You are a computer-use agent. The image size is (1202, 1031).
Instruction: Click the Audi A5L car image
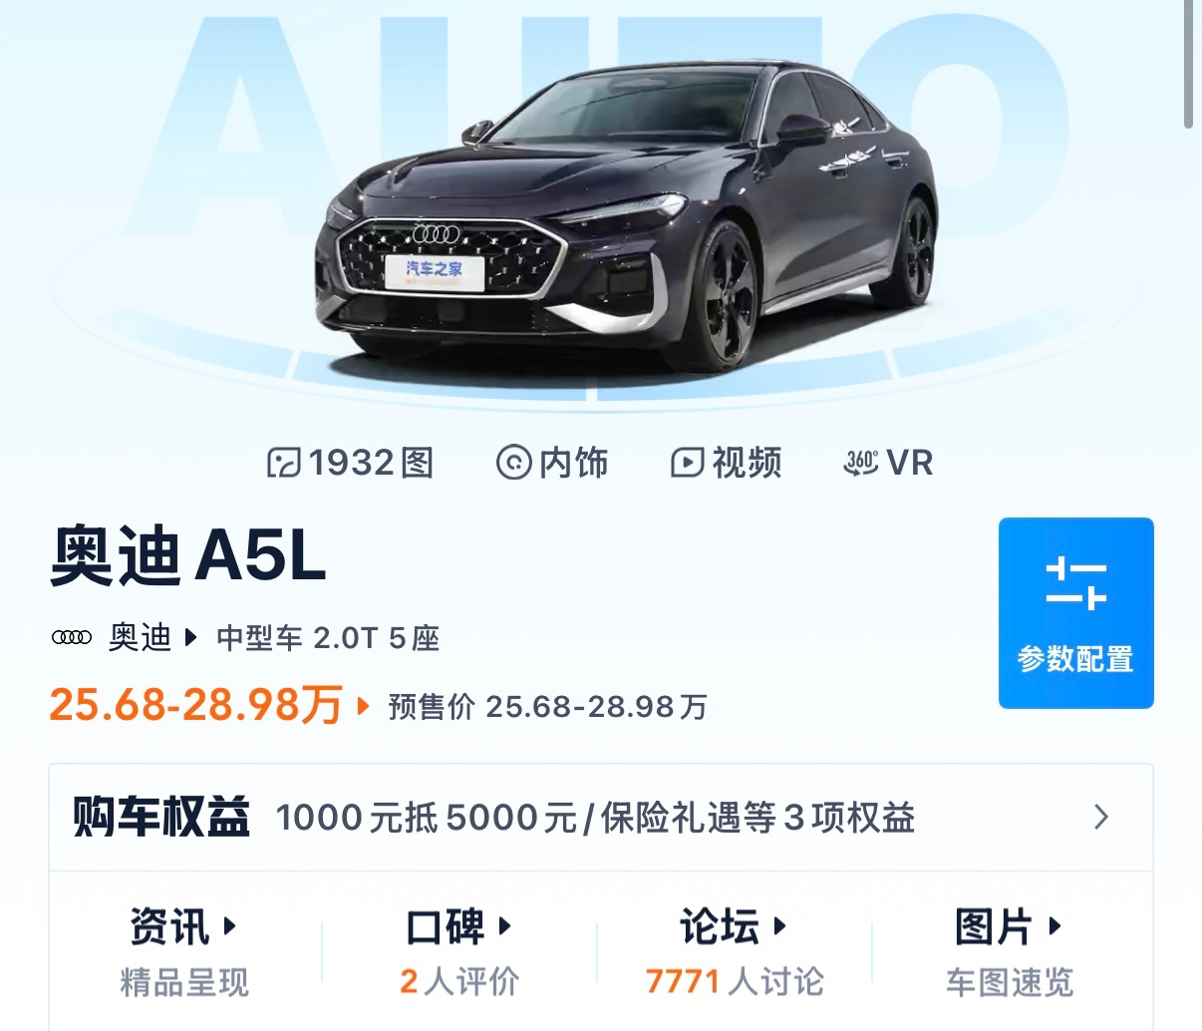coord(626,216)
